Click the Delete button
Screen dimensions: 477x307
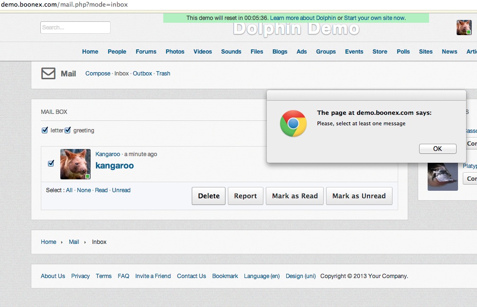click(209, 196)
